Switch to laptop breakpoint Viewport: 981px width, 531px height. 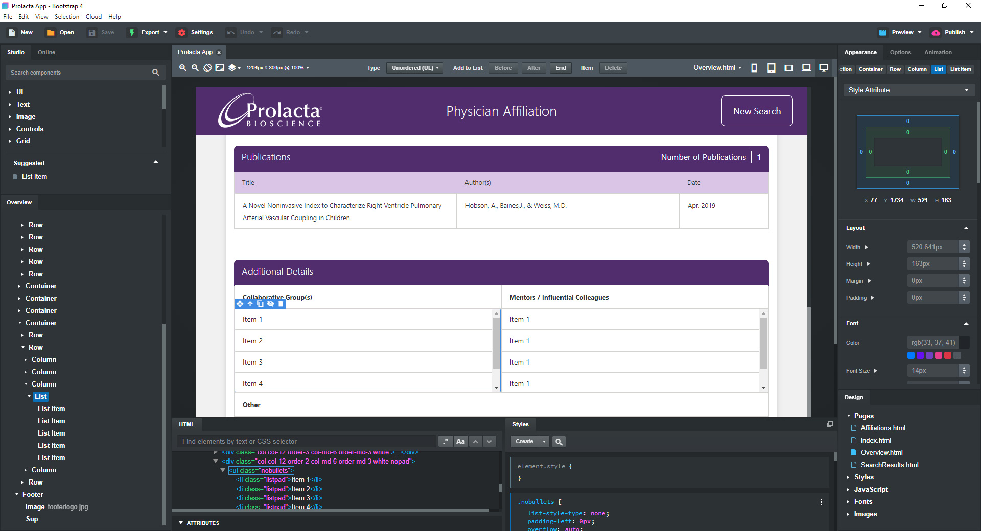point(806,68)
